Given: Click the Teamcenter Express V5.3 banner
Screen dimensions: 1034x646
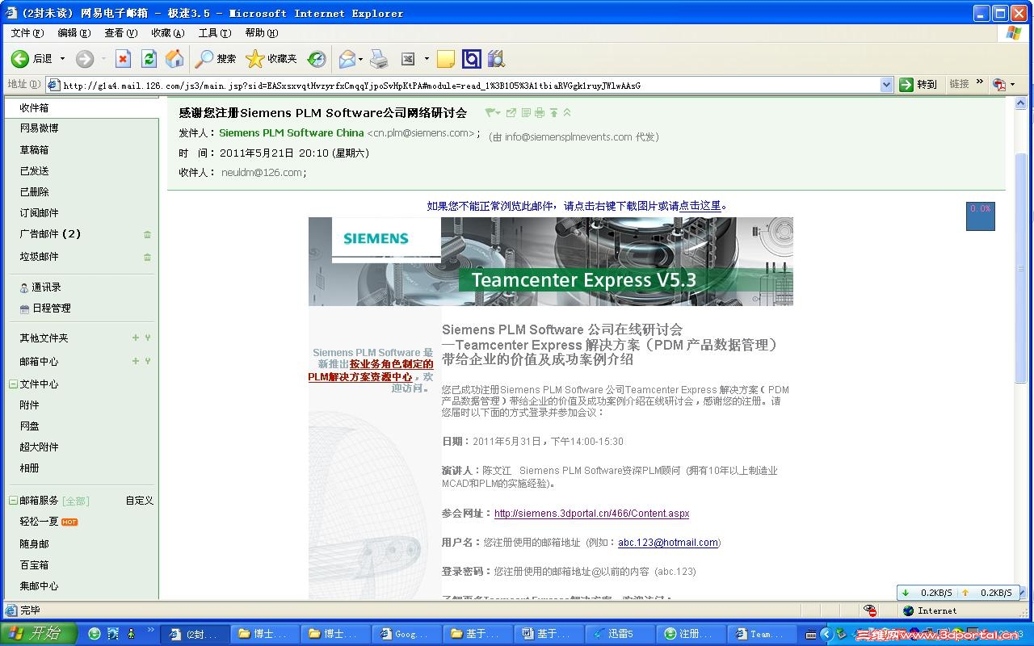Looking at the screenshot, I should [551, 261].
